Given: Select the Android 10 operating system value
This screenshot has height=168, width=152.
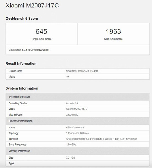Looking at the screenshot, I should coord(72,103).
